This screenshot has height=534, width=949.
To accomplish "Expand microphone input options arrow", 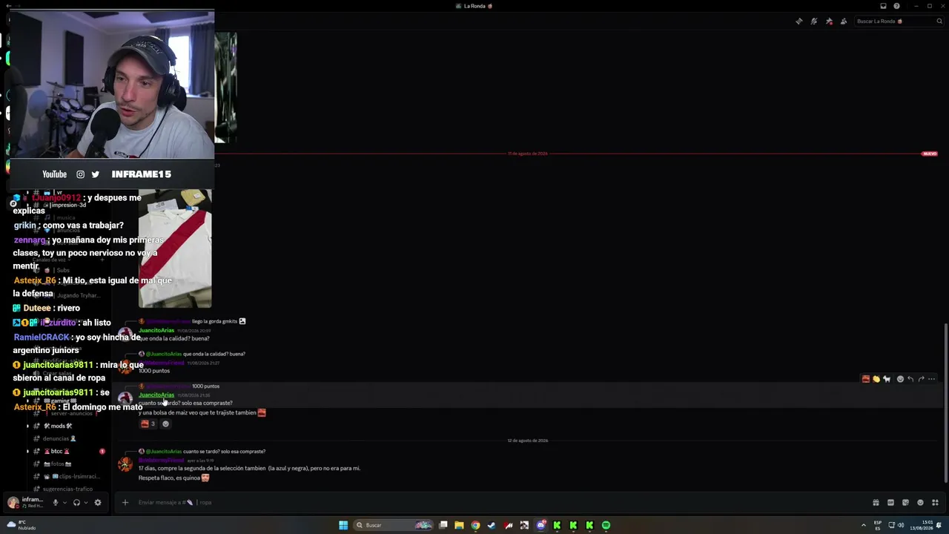I will [65, 502].
